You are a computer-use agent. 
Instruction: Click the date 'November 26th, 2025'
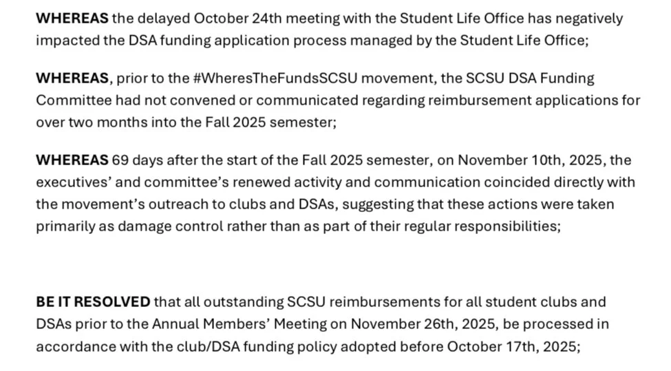click(x=423, y=324)
